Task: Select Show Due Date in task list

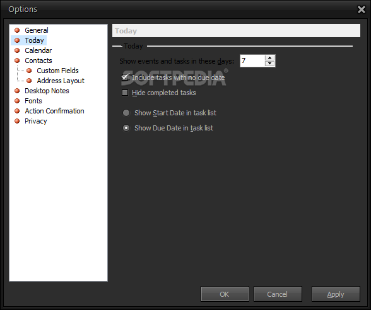Action: (126, 128)
